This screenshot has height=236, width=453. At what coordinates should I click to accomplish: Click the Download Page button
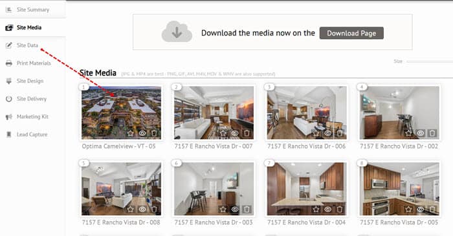[351, 33]
